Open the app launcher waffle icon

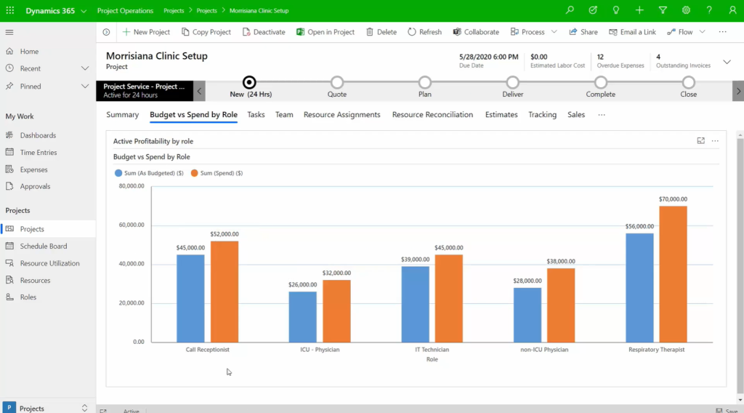10,11
